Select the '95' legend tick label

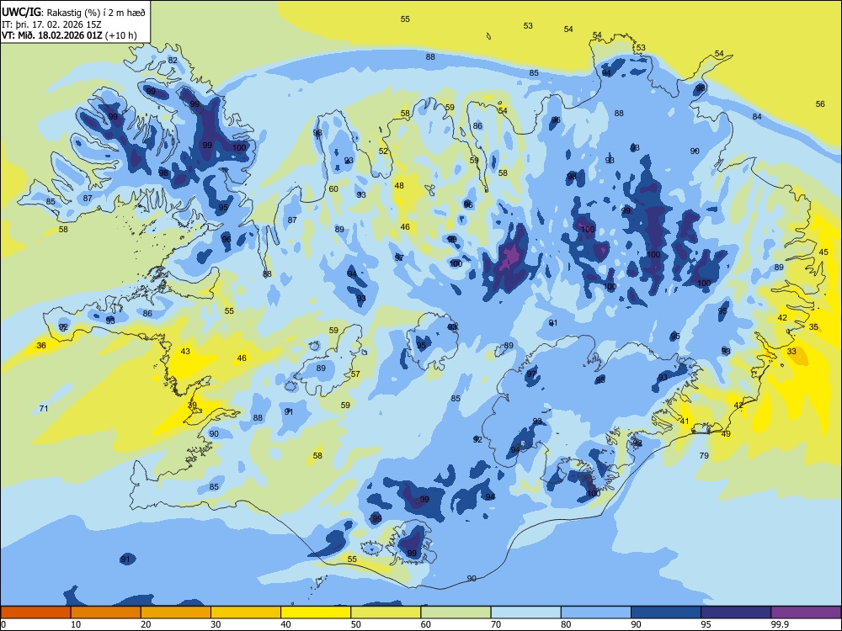[706, 624]
